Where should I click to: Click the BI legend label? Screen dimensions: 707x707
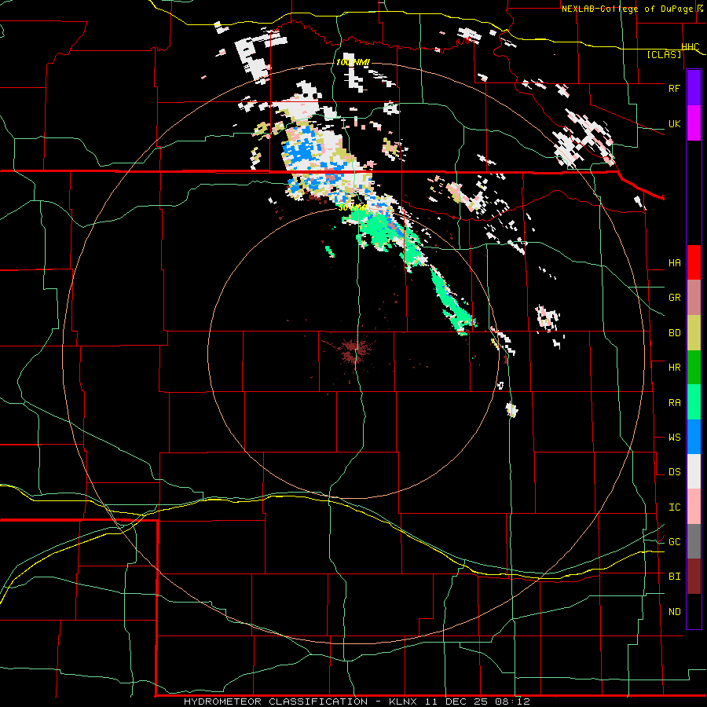674,577
